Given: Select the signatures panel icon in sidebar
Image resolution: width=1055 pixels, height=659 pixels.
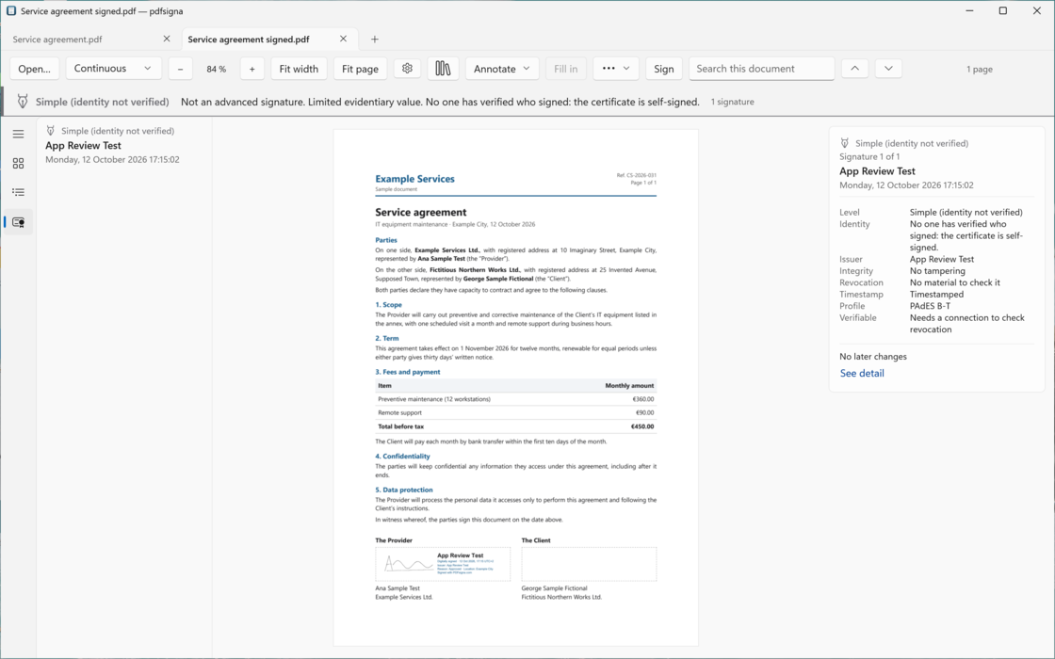Looking at the screenshot, I should click(x=18, y=222).
